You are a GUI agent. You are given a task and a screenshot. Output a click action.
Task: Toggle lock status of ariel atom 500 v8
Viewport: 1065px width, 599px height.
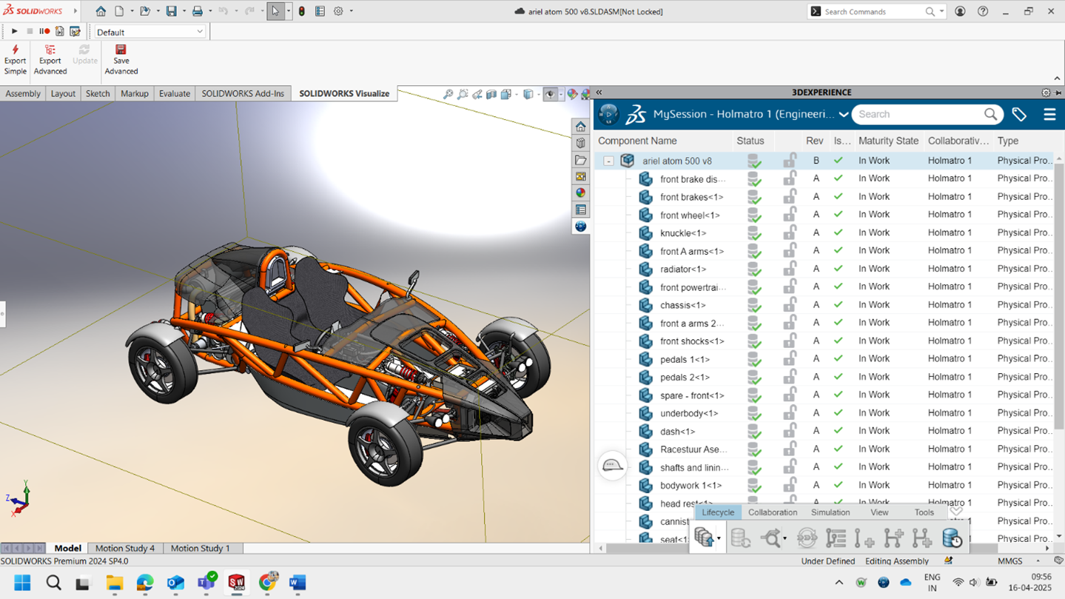point(790,161)
